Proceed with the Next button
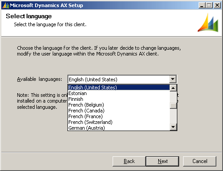The image size is (223, 171). (x=162, y=161)
